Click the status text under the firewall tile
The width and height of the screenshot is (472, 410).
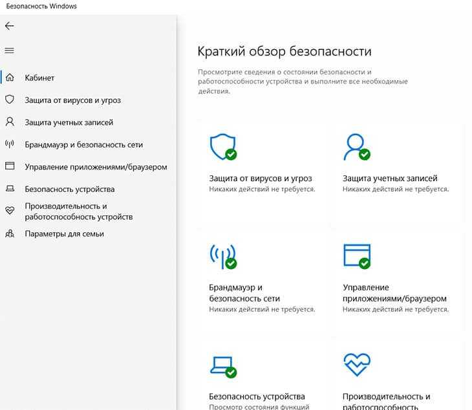pyautogui.click(x=263, y=309)
